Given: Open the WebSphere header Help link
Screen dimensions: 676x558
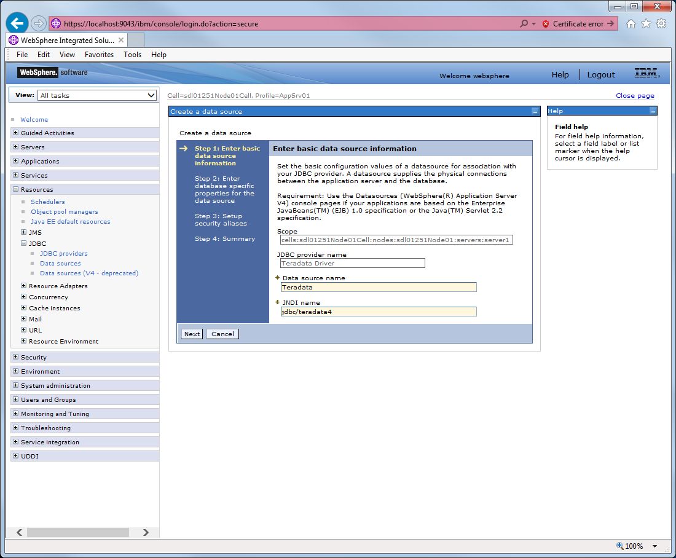Looking at the screenshot, I should pos(560,74).
